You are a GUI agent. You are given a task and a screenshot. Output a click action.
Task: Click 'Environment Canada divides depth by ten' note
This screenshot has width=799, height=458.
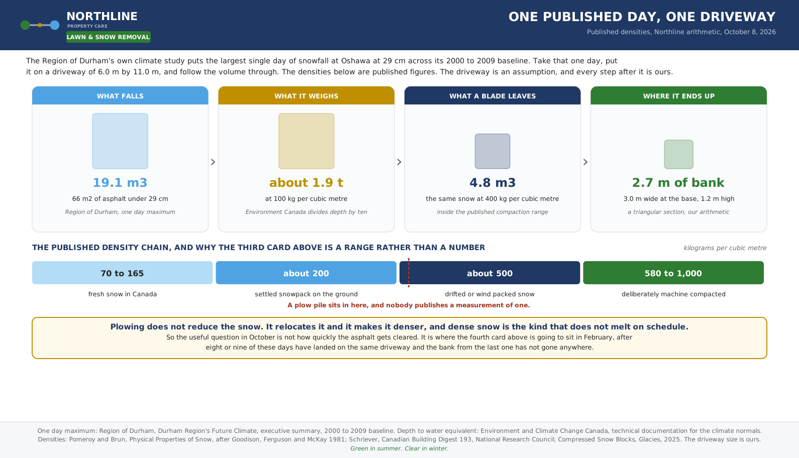[x=307, y=212]
